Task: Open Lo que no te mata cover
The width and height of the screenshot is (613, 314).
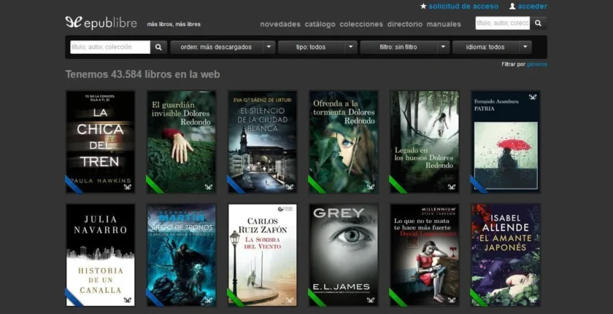Action: coord(425,255)
